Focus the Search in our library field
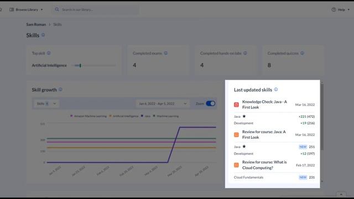Screen dimensions: 354x199 point(96,10)
